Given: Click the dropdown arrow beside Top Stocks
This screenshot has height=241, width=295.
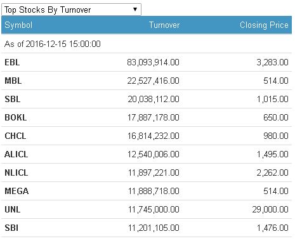Looking at the screenshot, I should pyautogui.click(x=135, y=10).
